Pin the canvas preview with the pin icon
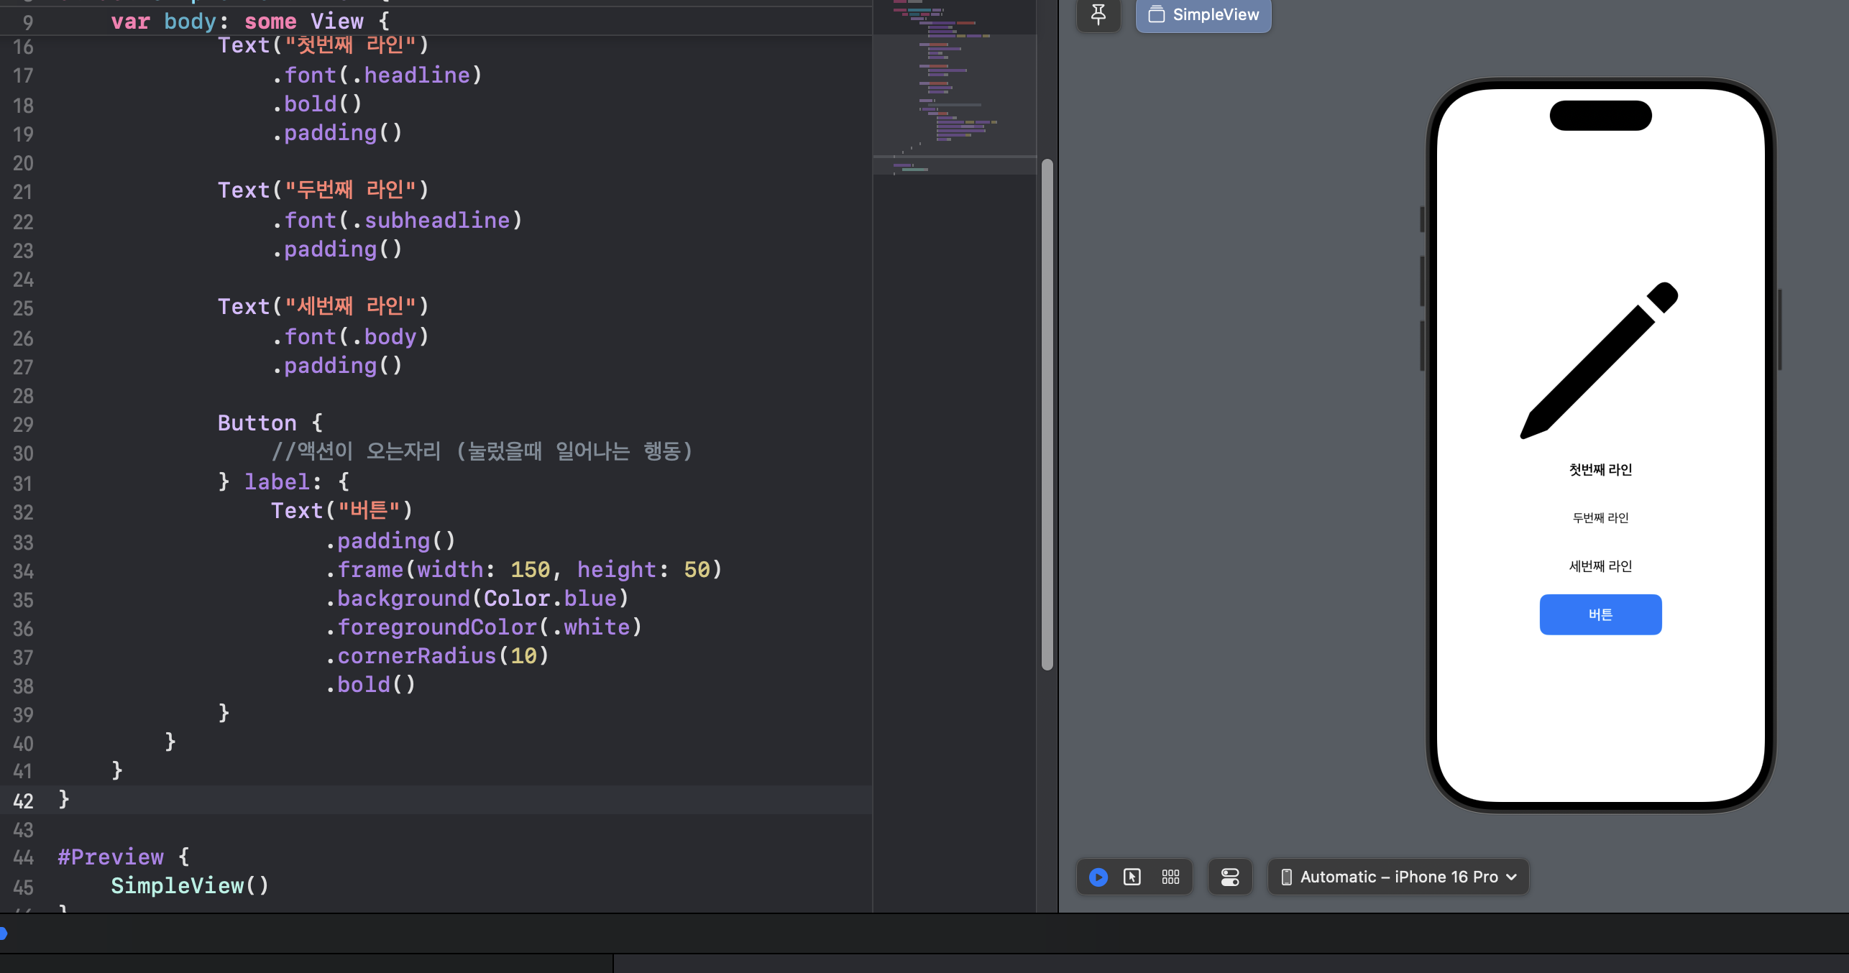The height and width of the screenshot is (973, 1849). (1098, 14)
